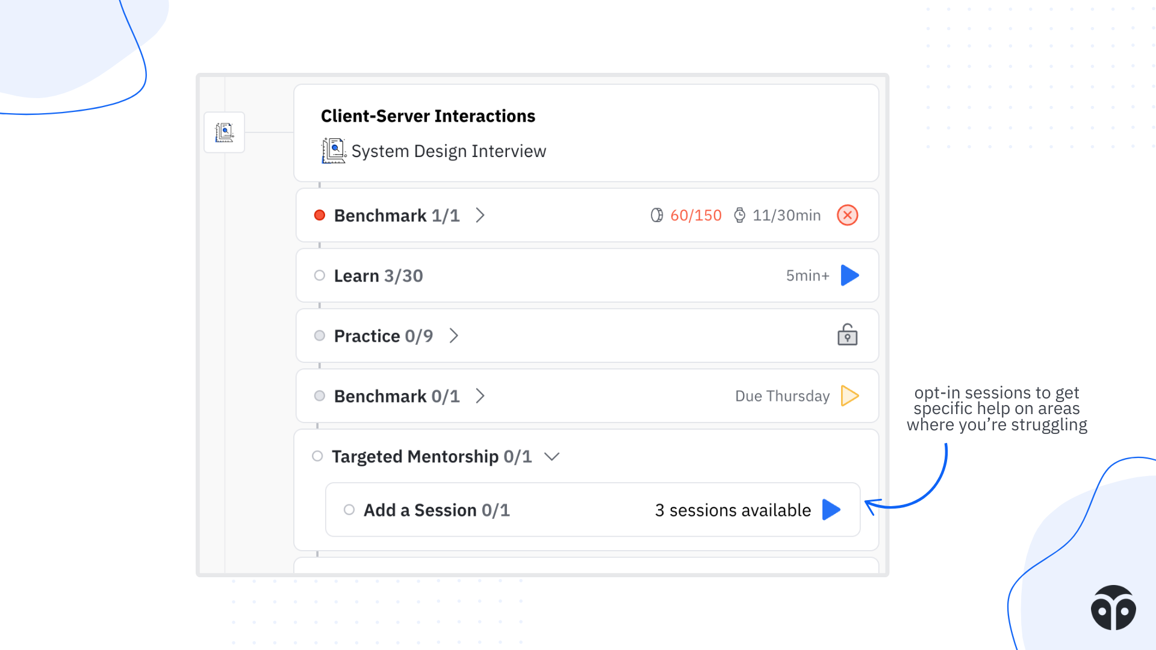The image size is (1156, 650).
Task: Click the Benchmark timer watch icon
Action: click(739, 215)
